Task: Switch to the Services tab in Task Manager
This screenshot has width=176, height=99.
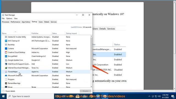Action: [x=54, y=22]
